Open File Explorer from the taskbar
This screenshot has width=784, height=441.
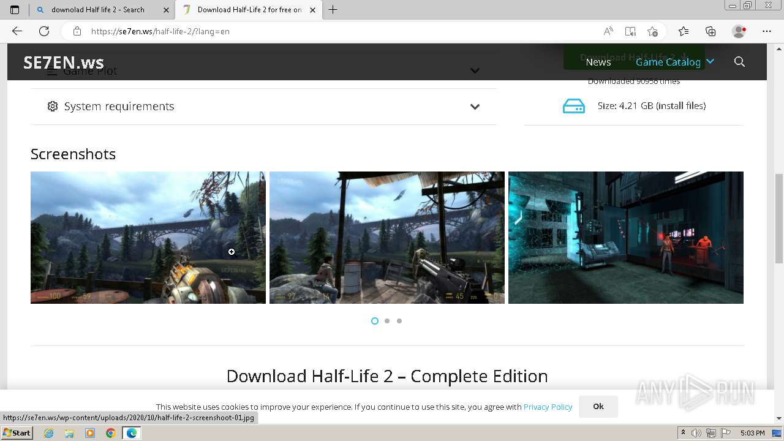[69, 433]
